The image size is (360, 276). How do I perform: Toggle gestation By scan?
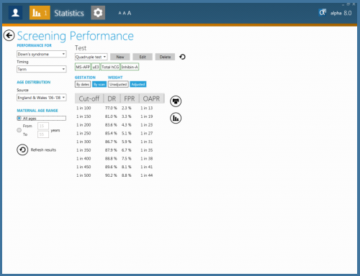tap(99, 84)
